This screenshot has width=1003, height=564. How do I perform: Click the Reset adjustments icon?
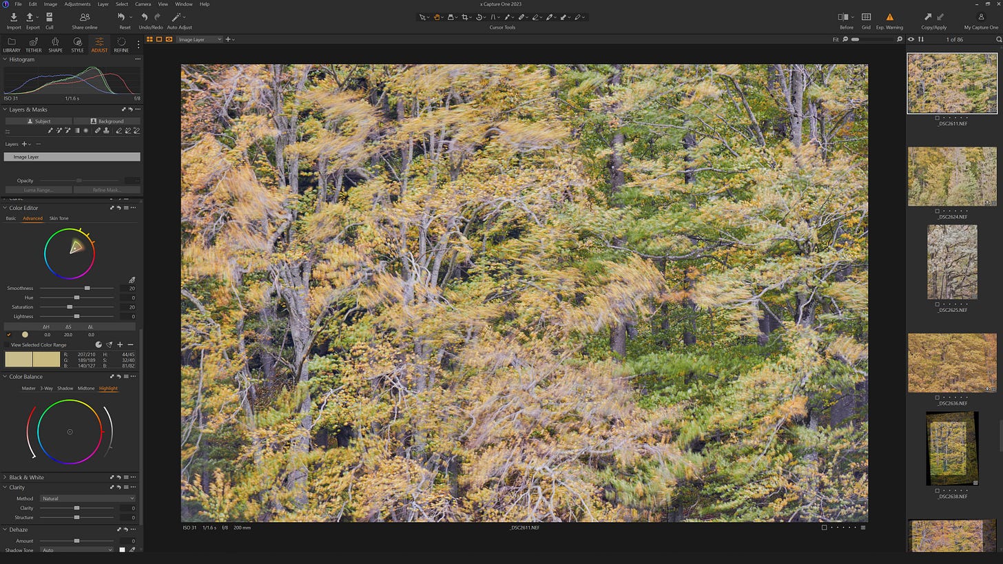point(122,17)
